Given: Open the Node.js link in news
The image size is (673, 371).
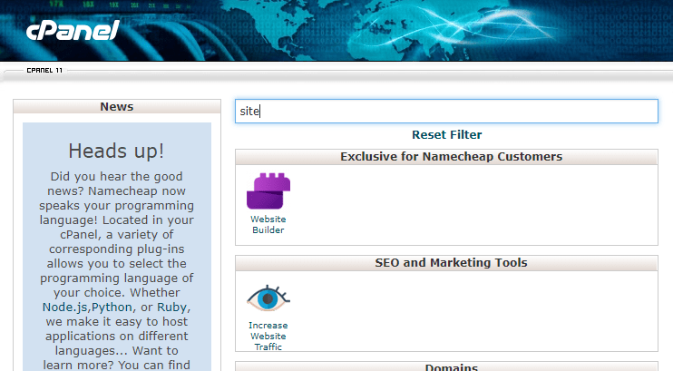Looking at the screenshot, I should point(65,307).
